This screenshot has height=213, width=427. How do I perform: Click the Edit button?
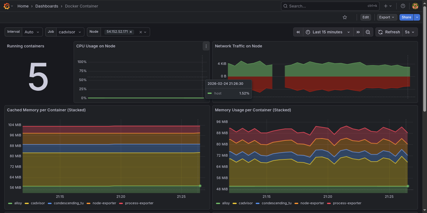(x=365, y=17)
